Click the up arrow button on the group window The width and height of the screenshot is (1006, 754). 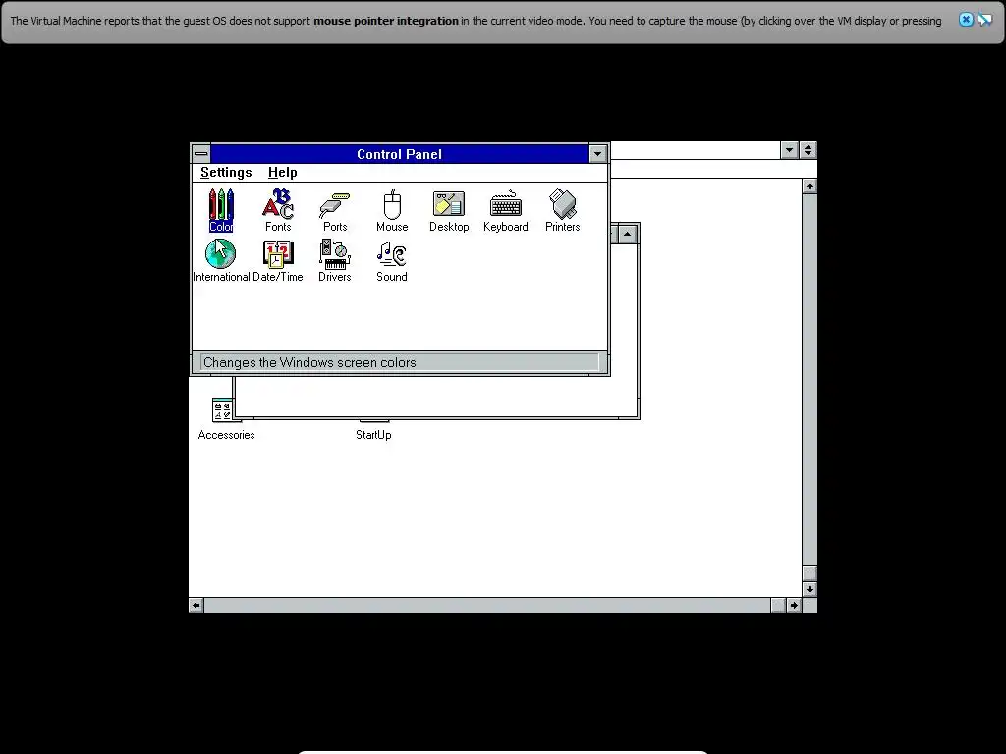pyautogui.click(x=628, y=234)
